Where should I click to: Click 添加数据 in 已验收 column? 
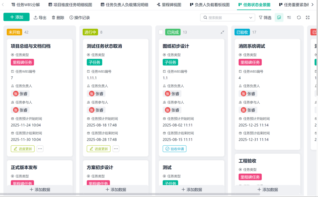tap(268, 190)
